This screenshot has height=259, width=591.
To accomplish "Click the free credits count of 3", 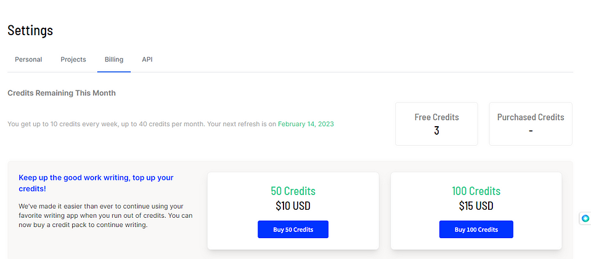I will 436,130.
